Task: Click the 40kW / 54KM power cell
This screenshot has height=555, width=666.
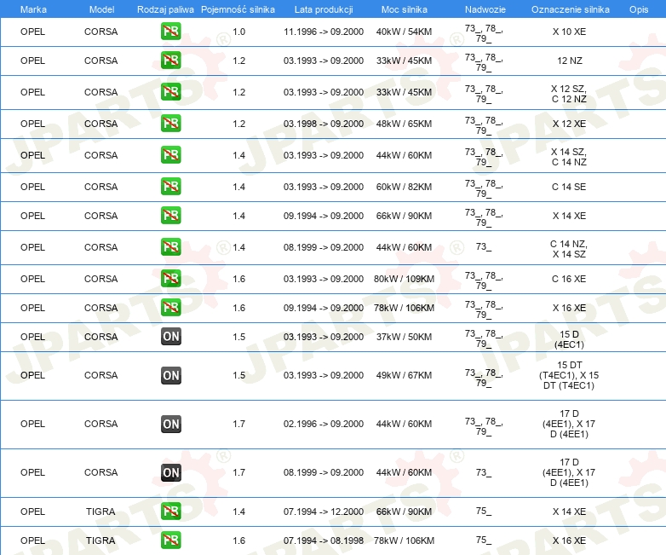Action: click(x=404, y=32)
